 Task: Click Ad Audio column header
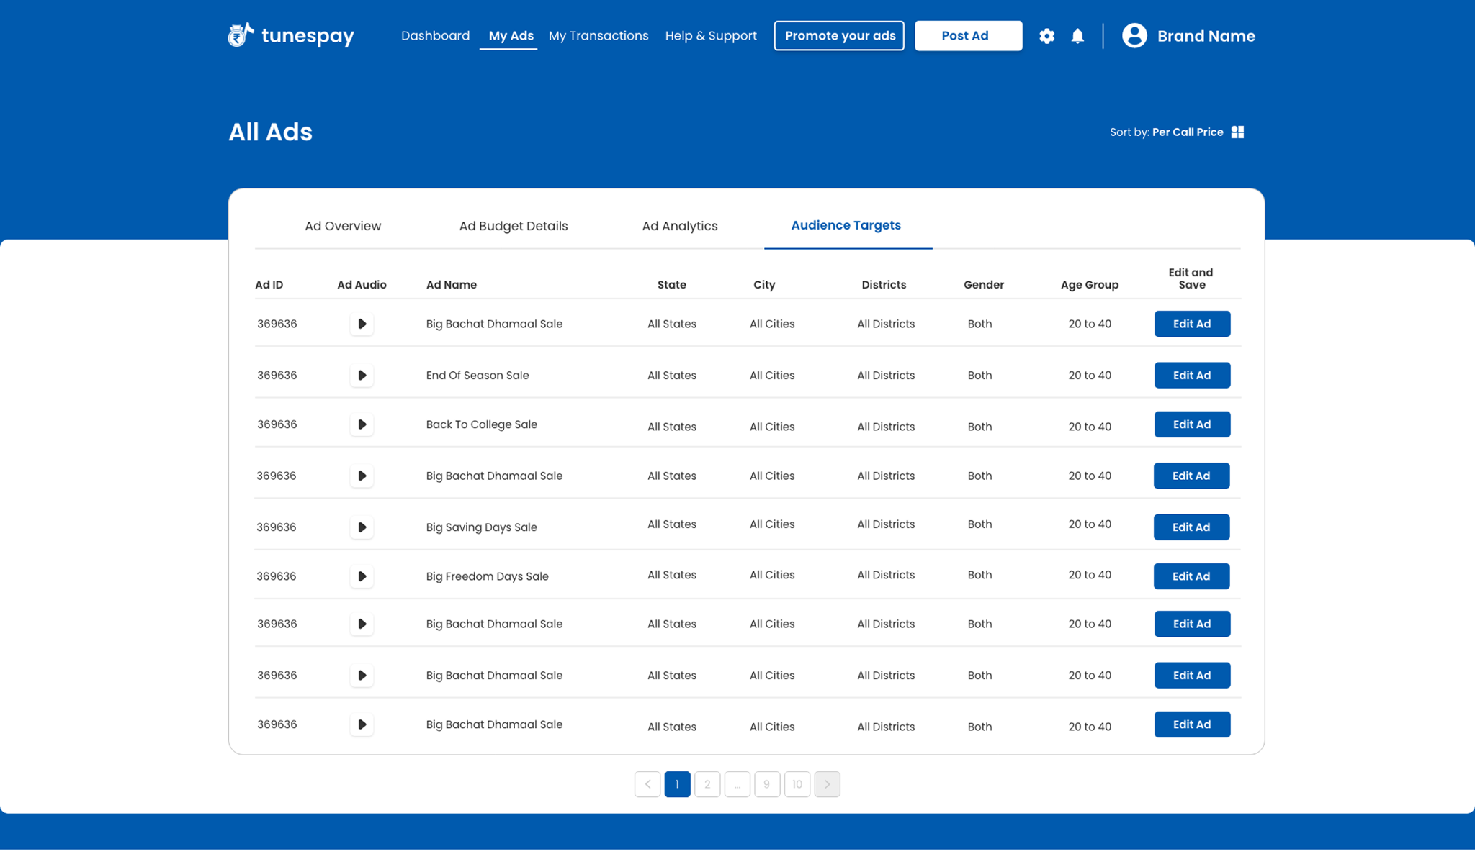[362, 285]
